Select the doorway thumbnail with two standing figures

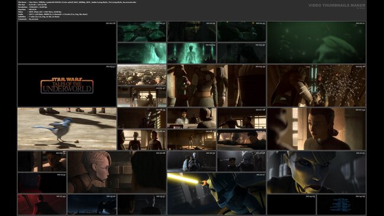(x=142, y=96)
